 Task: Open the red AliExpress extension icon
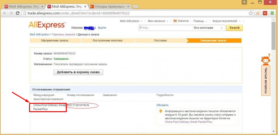click(x=265, y=13)
